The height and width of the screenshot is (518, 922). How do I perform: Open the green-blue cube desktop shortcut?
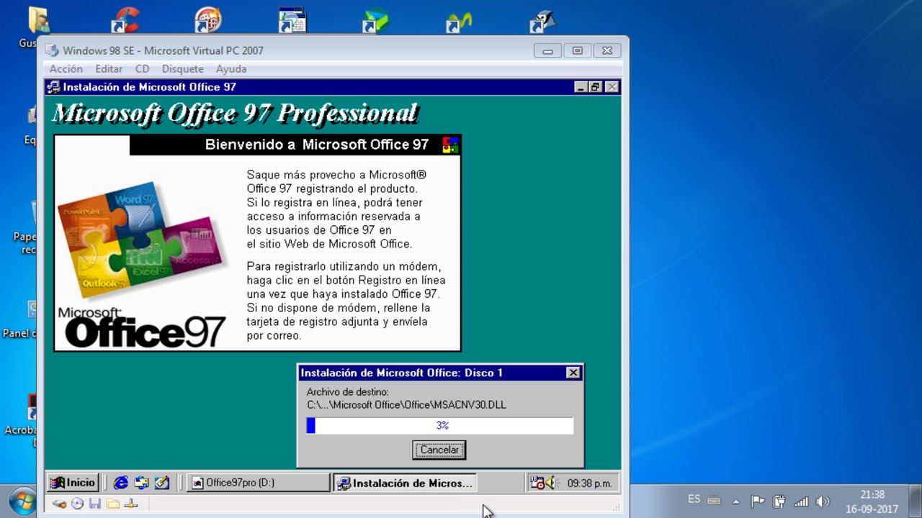click(375, 19)
